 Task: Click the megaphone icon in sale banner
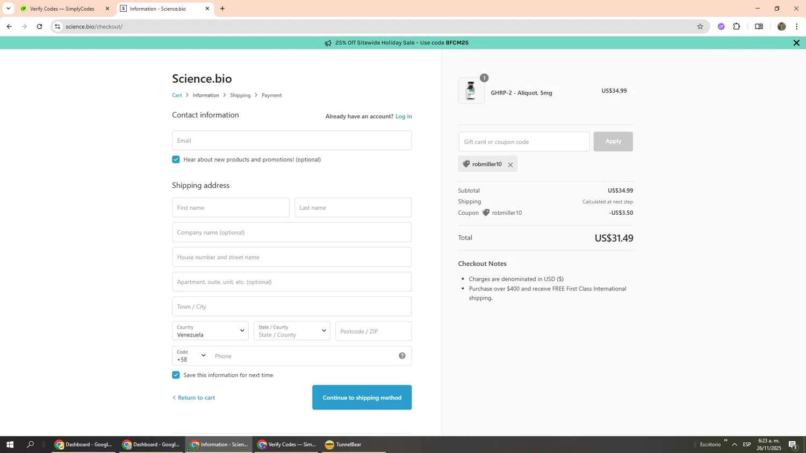[328, 43]
